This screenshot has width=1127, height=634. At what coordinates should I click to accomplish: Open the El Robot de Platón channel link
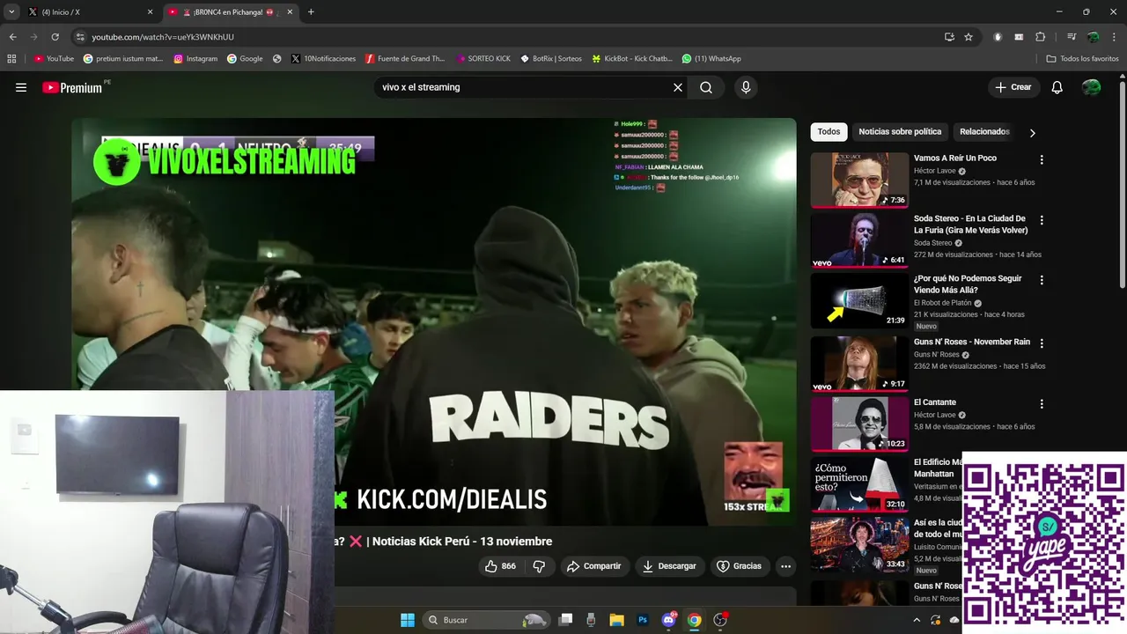click(x=942, y=303)
